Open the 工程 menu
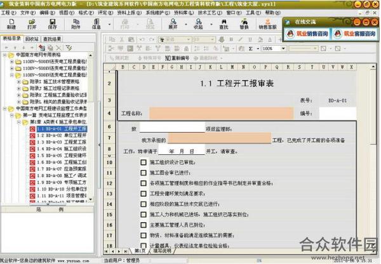 click(8, 13)
